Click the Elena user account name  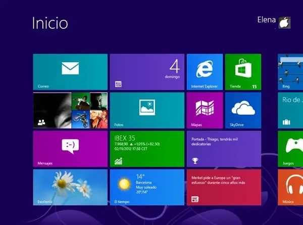pos(267,20)
